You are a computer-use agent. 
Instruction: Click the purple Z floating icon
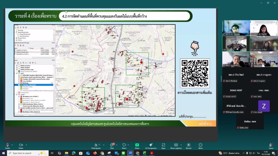[264, 106]
